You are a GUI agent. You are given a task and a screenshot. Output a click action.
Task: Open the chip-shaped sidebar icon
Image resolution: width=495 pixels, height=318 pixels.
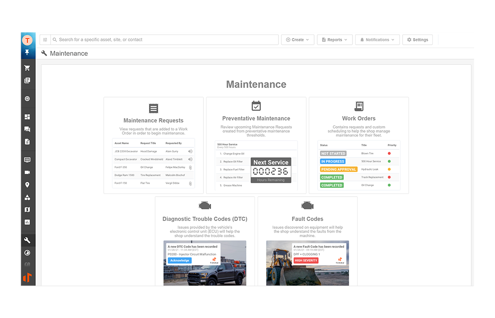27,99
